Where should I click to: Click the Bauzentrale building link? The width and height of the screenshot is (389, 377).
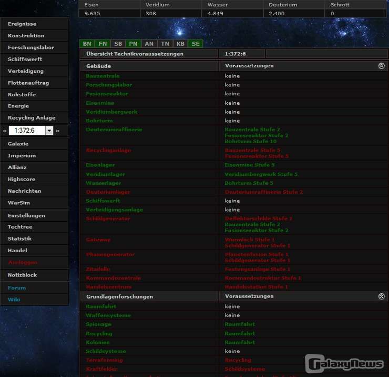103,76
